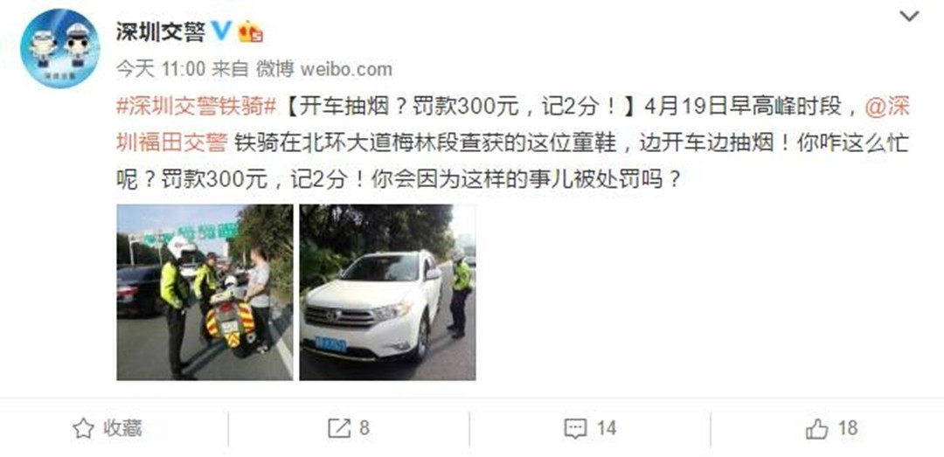The image size is (944, 457).
Task: Click the 今天 11:00 timestamp
Action: pyautogui.click(x=160, y=69)
